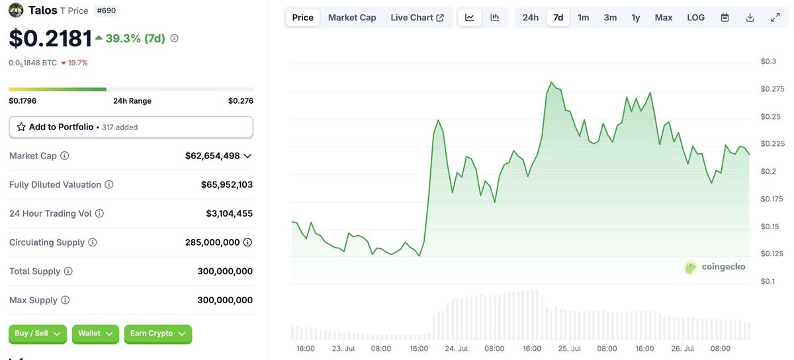This screenshot has height=360, width=794.
Task: Click the 25. Jul x-axis label
Action: pyautogui.click(x=569, y=348)
